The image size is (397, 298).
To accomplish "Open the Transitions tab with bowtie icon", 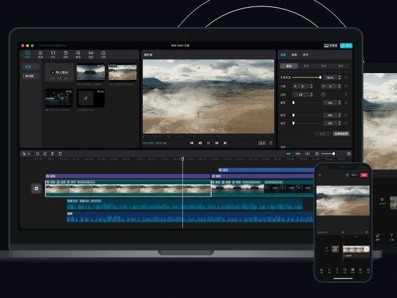I will 91,54.
